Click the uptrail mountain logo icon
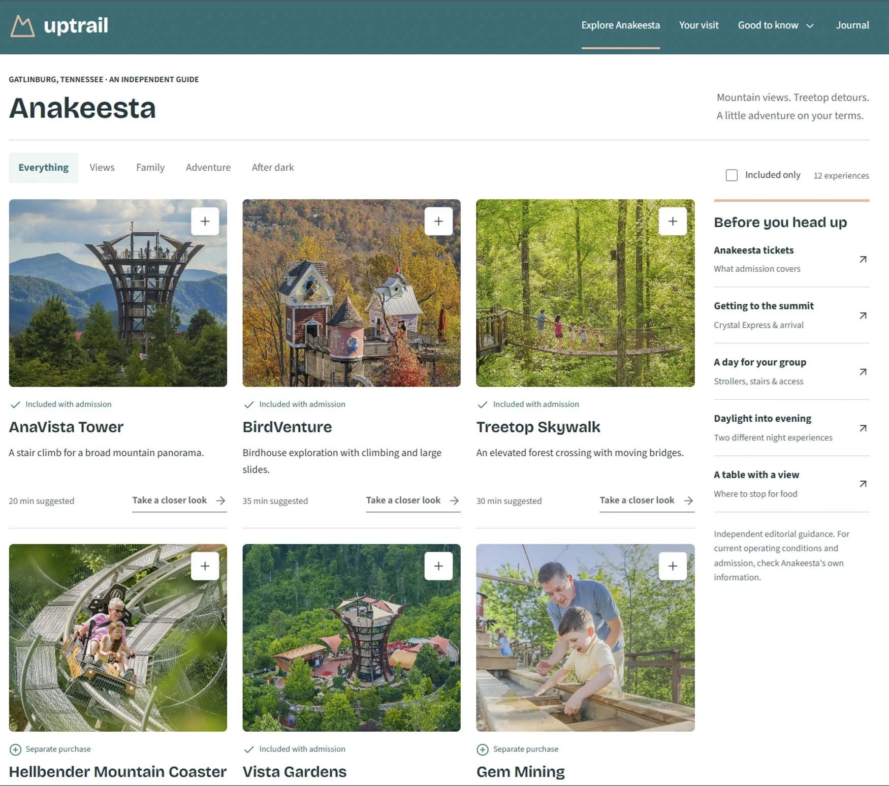The height and width of the screenshot is (786, 889). (x=22, y=25)
